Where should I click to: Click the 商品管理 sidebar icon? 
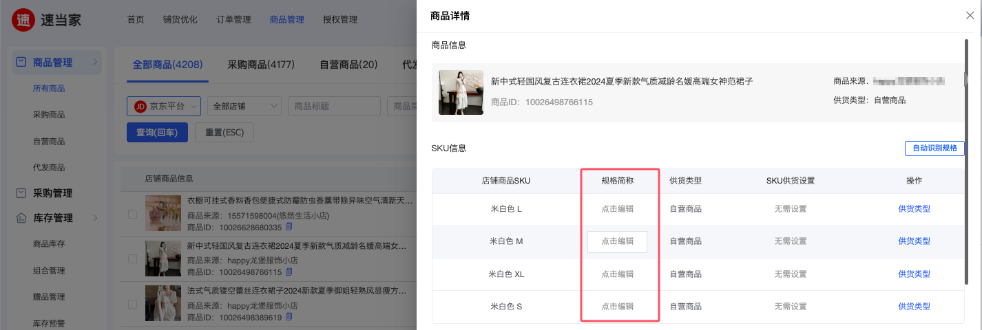[x=22, y=63]
